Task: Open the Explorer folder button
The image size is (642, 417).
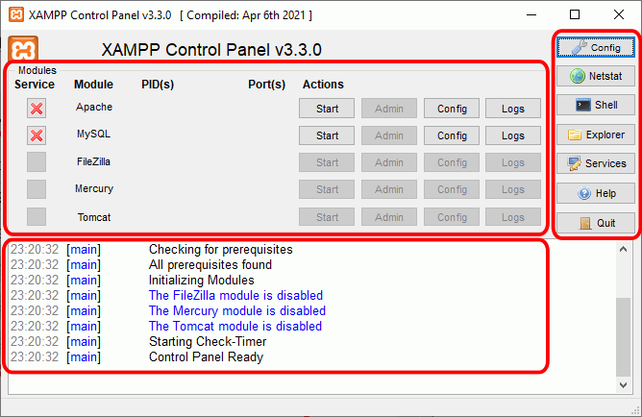Action: point(596,135)
